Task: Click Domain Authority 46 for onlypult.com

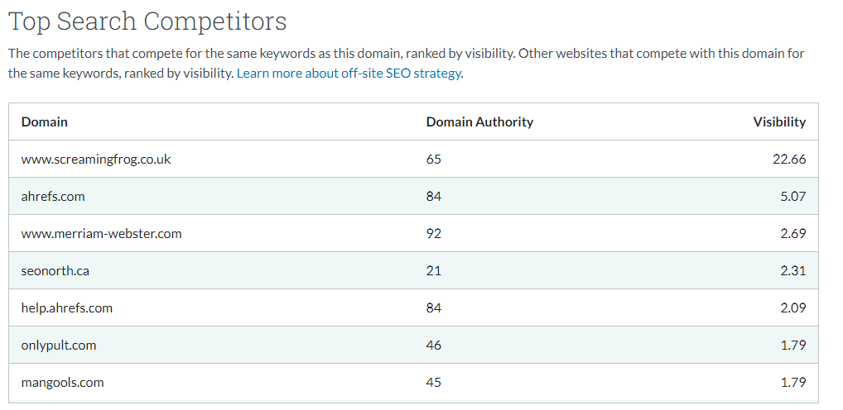Action: coord(434,345)
